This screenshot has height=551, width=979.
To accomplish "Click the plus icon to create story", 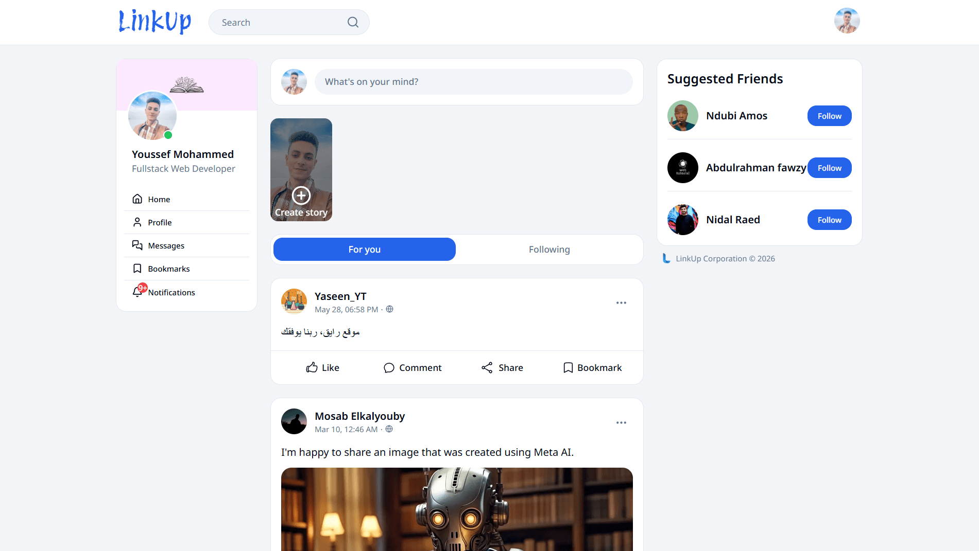I will pyautogui.click(x=301, y=195).
